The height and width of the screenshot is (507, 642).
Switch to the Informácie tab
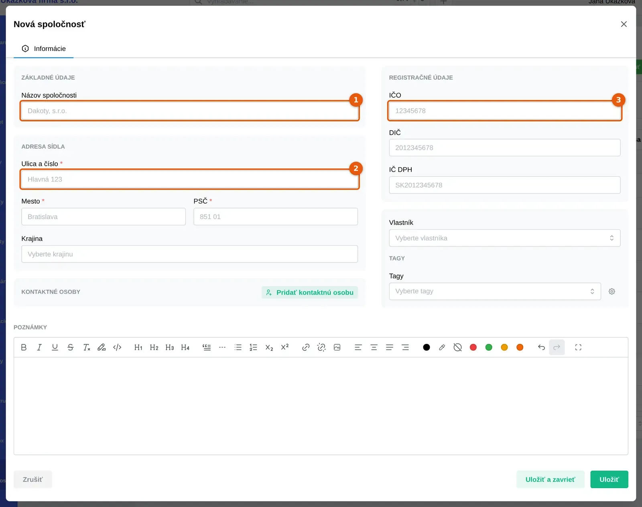pyautogui.click(x=44, y=48)
